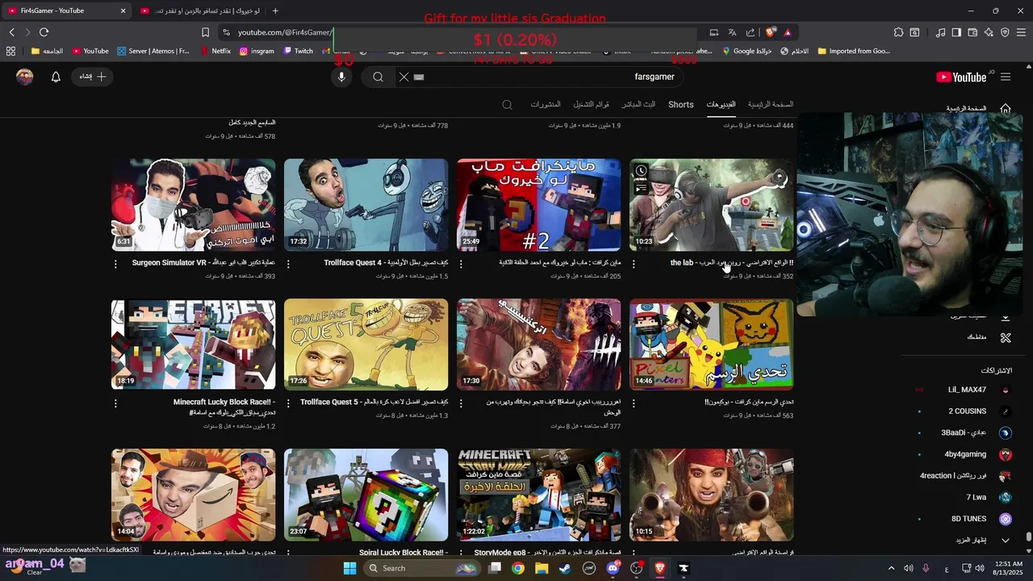The height and width of the screenshot is (581, 1033).
Task: Open the browser hamburger menu at toolbar end
Action: (x=1021, y=32)
